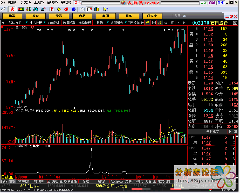This screenshot has height=193, width=240.
Task: Click the 新闻 yellow button
Action: point(105,16)
